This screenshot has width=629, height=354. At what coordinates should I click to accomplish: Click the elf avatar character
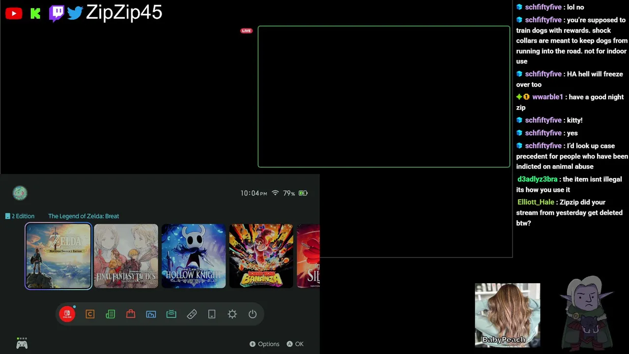click(587, 313)
